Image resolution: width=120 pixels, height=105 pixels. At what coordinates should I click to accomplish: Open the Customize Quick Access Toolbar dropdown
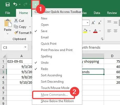35,4
